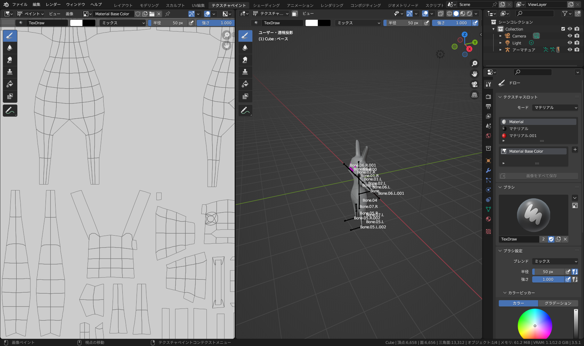This screenshot has width=584, height=346.
Task: Uncheck the Collection exclude checkbox
Action: pos(563,29)
